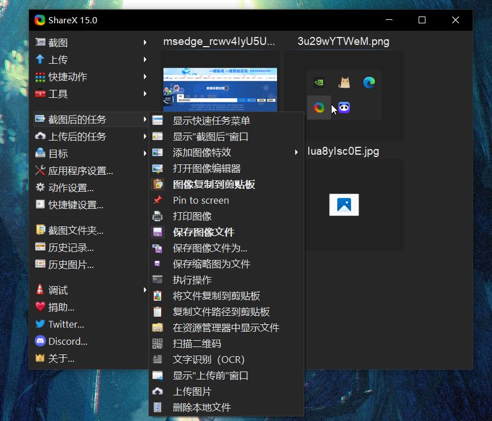
Task: Click the 截图文件夹 folder icon
Action: 40,230
